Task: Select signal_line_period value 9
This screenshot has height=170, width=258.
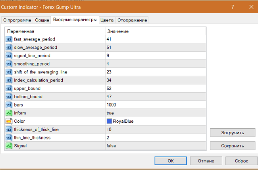Action: [x=108, y=56]
